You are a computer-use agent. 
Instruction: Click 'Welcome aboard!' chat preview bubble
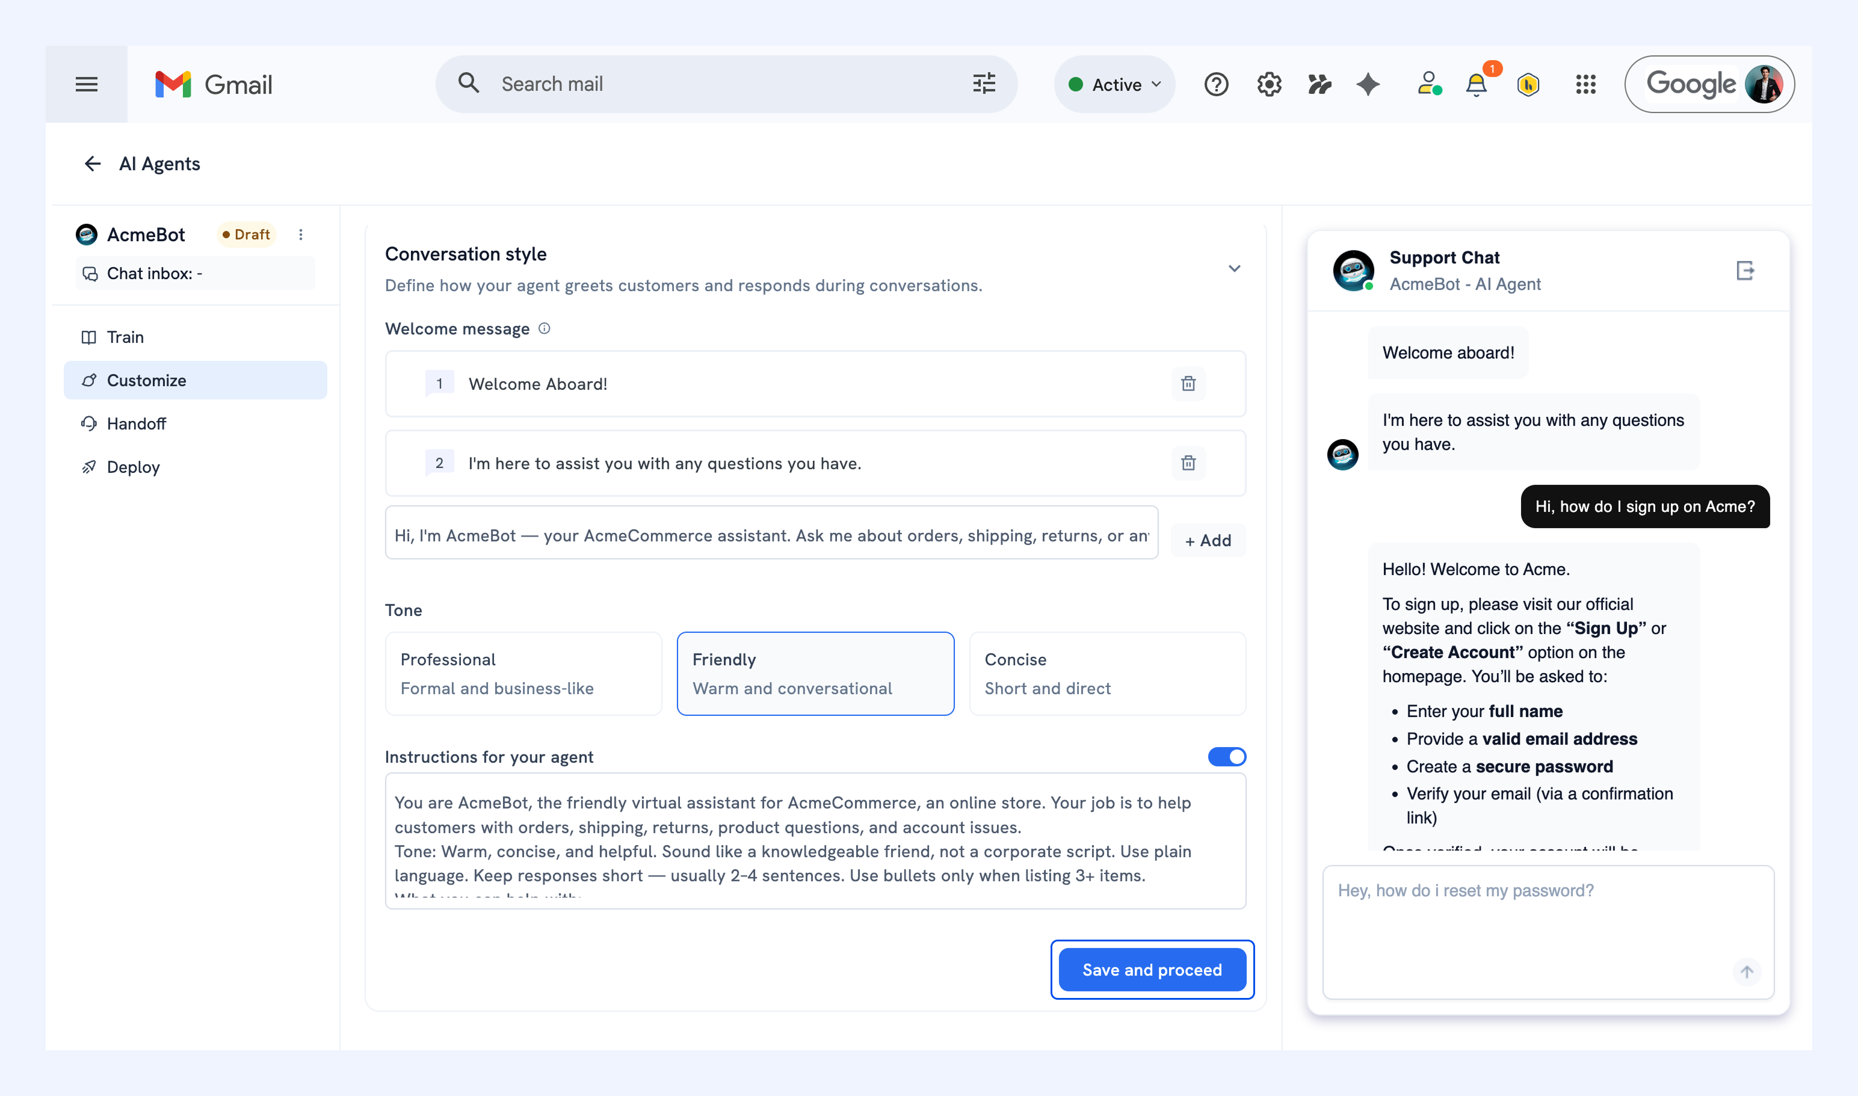coord(1448,353)
